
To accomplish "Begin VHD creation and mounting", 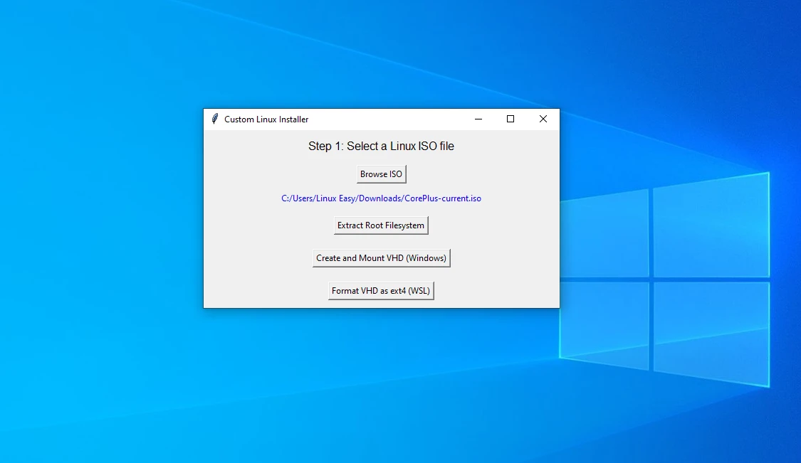I will (381, 257).
